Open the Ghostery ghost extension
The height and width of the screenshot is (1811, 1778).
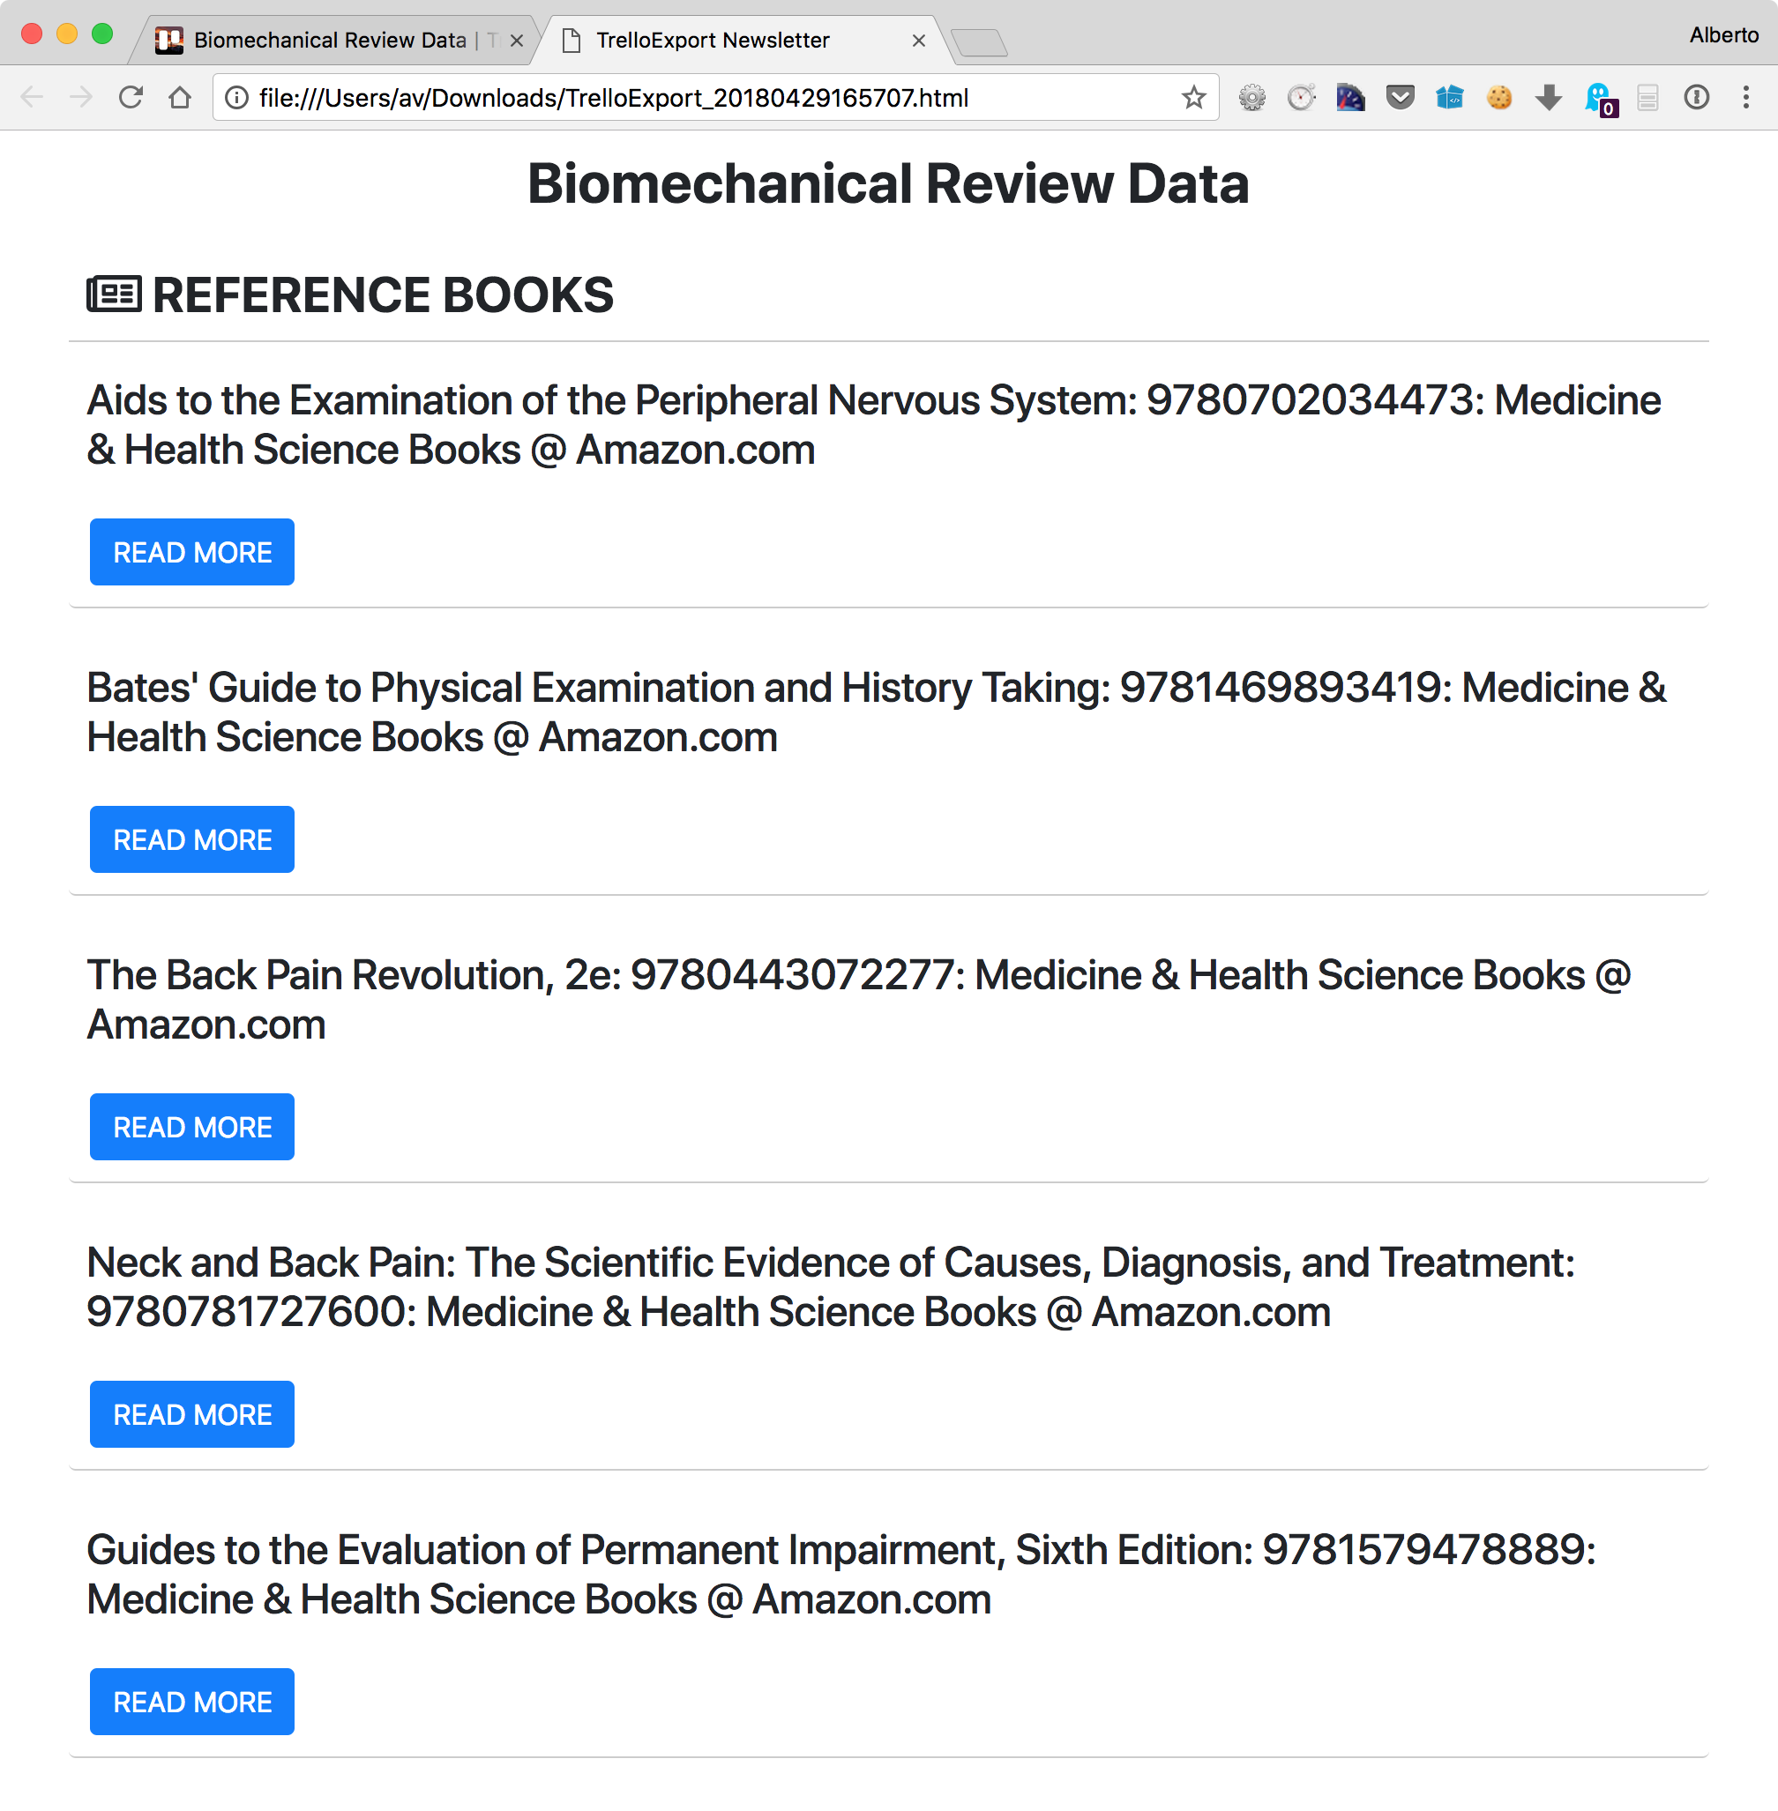point(1598,97)
